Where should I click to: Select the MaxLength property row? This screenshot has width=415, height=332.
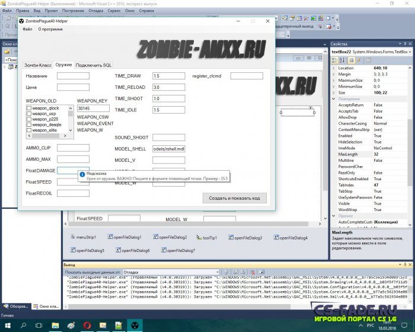pos(369,154)
